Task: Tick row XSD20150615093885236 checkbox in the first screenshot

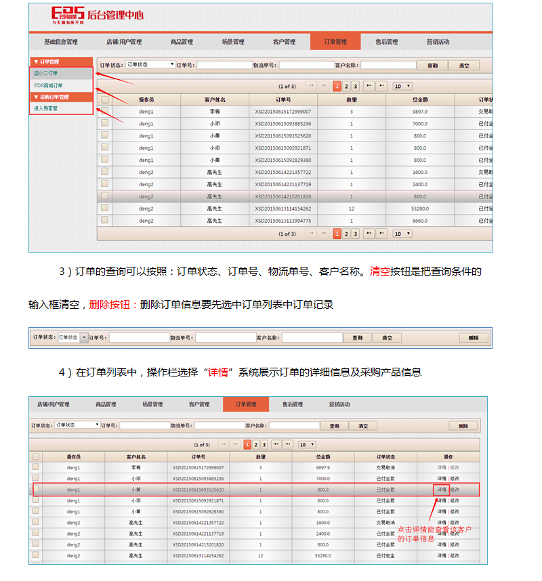Action: tap(105, 123)
